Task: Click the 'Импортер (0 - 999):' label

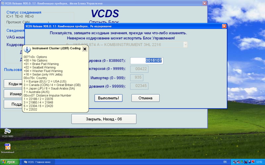Action: point(108,78)
